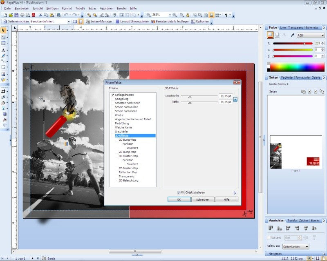Open Seite einrichten page setup
This screenshot has width=327, height=261.
(x=16, y=22)
